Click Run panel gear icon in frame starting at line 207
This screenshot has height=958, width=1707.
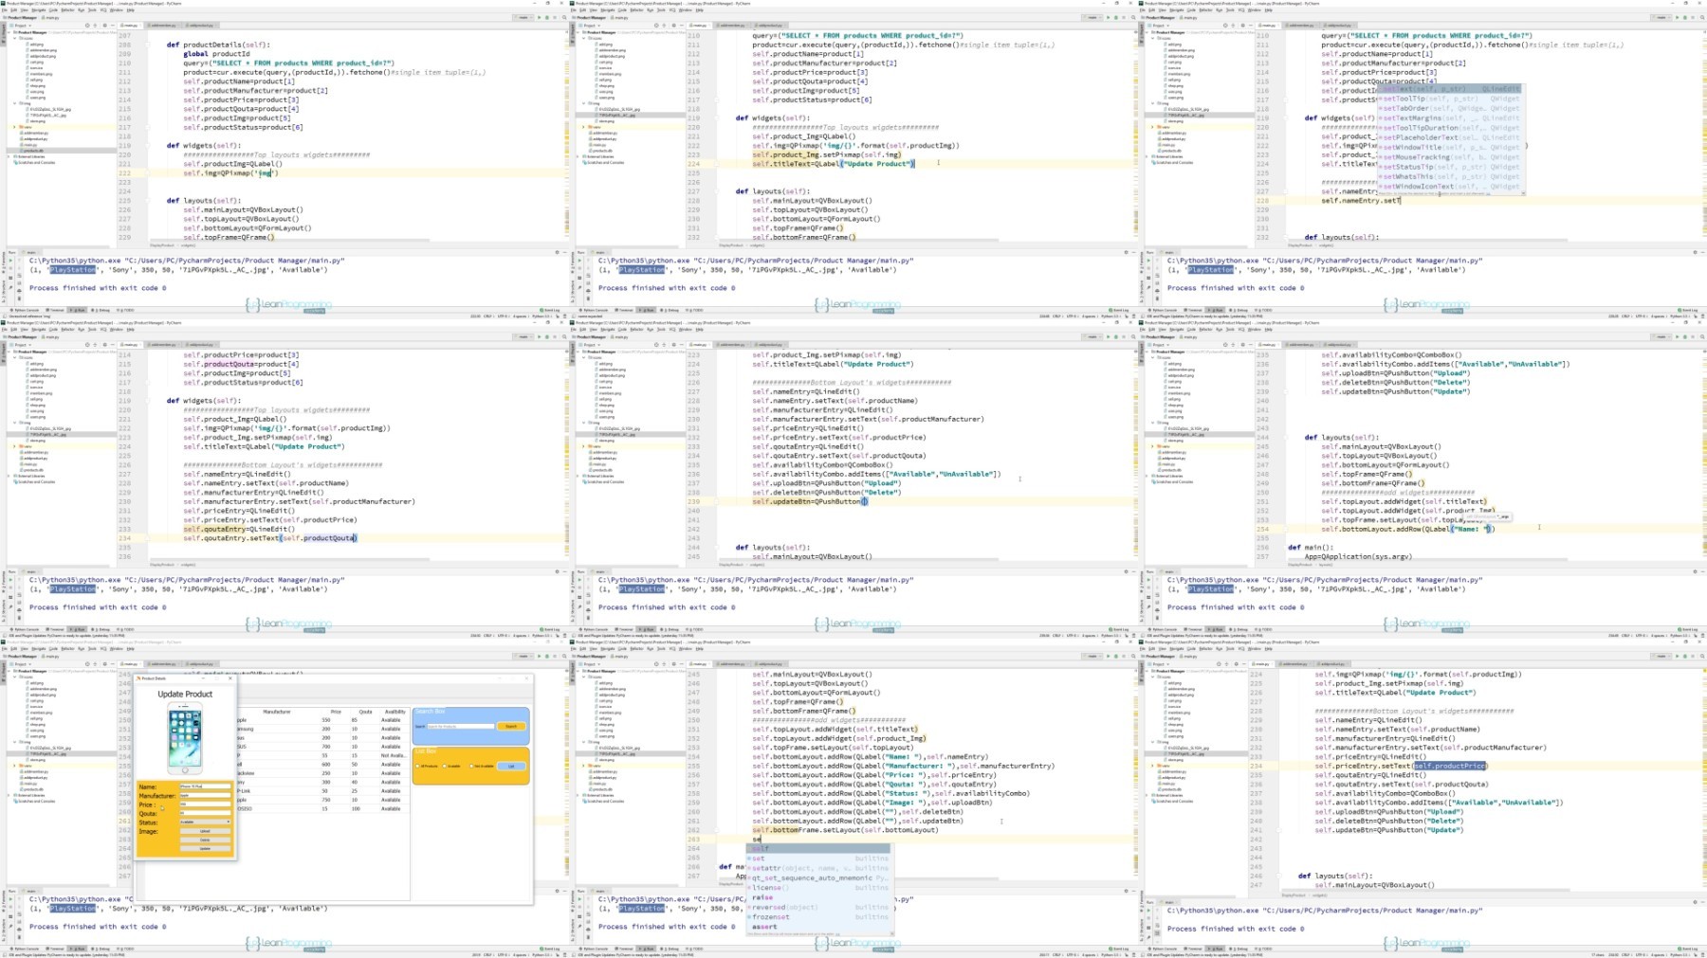[x=557, y=252]
